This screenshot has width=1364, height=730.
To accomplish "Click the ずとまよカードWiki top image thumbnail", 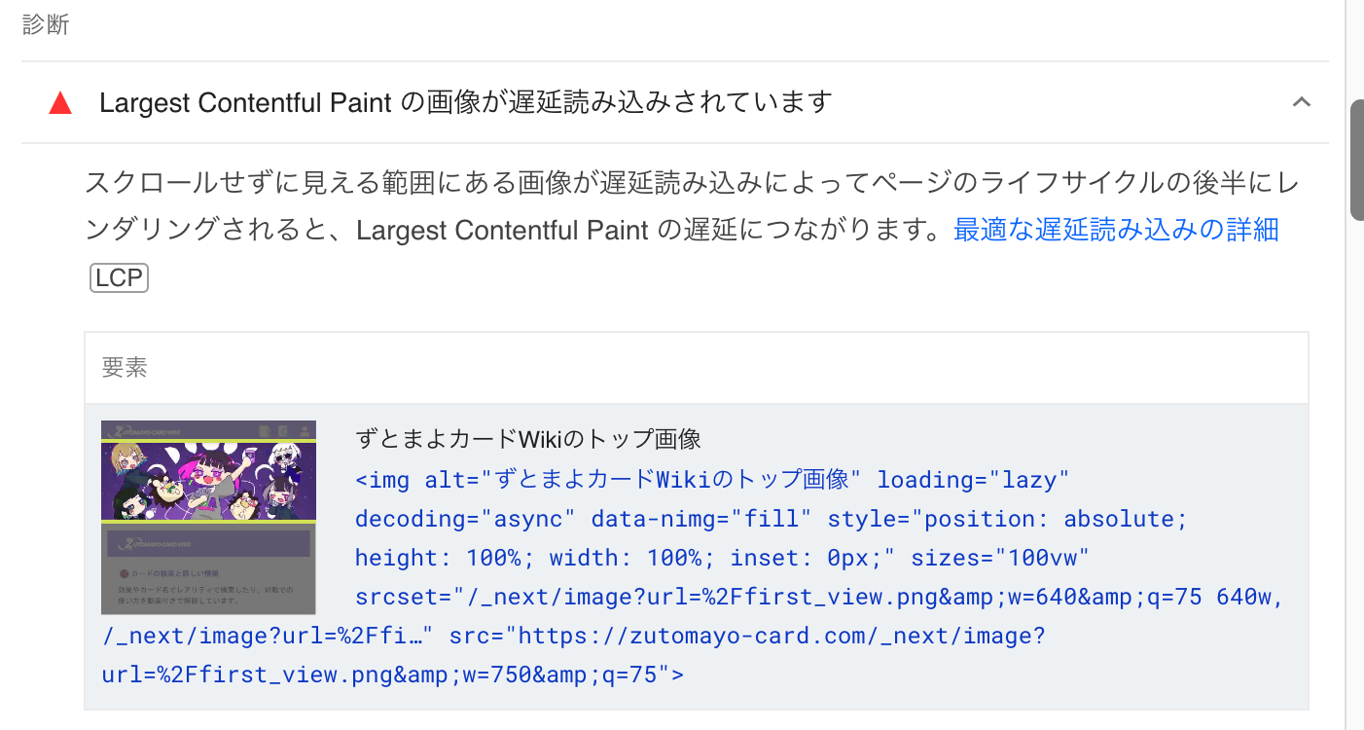I will pos(207,517).
